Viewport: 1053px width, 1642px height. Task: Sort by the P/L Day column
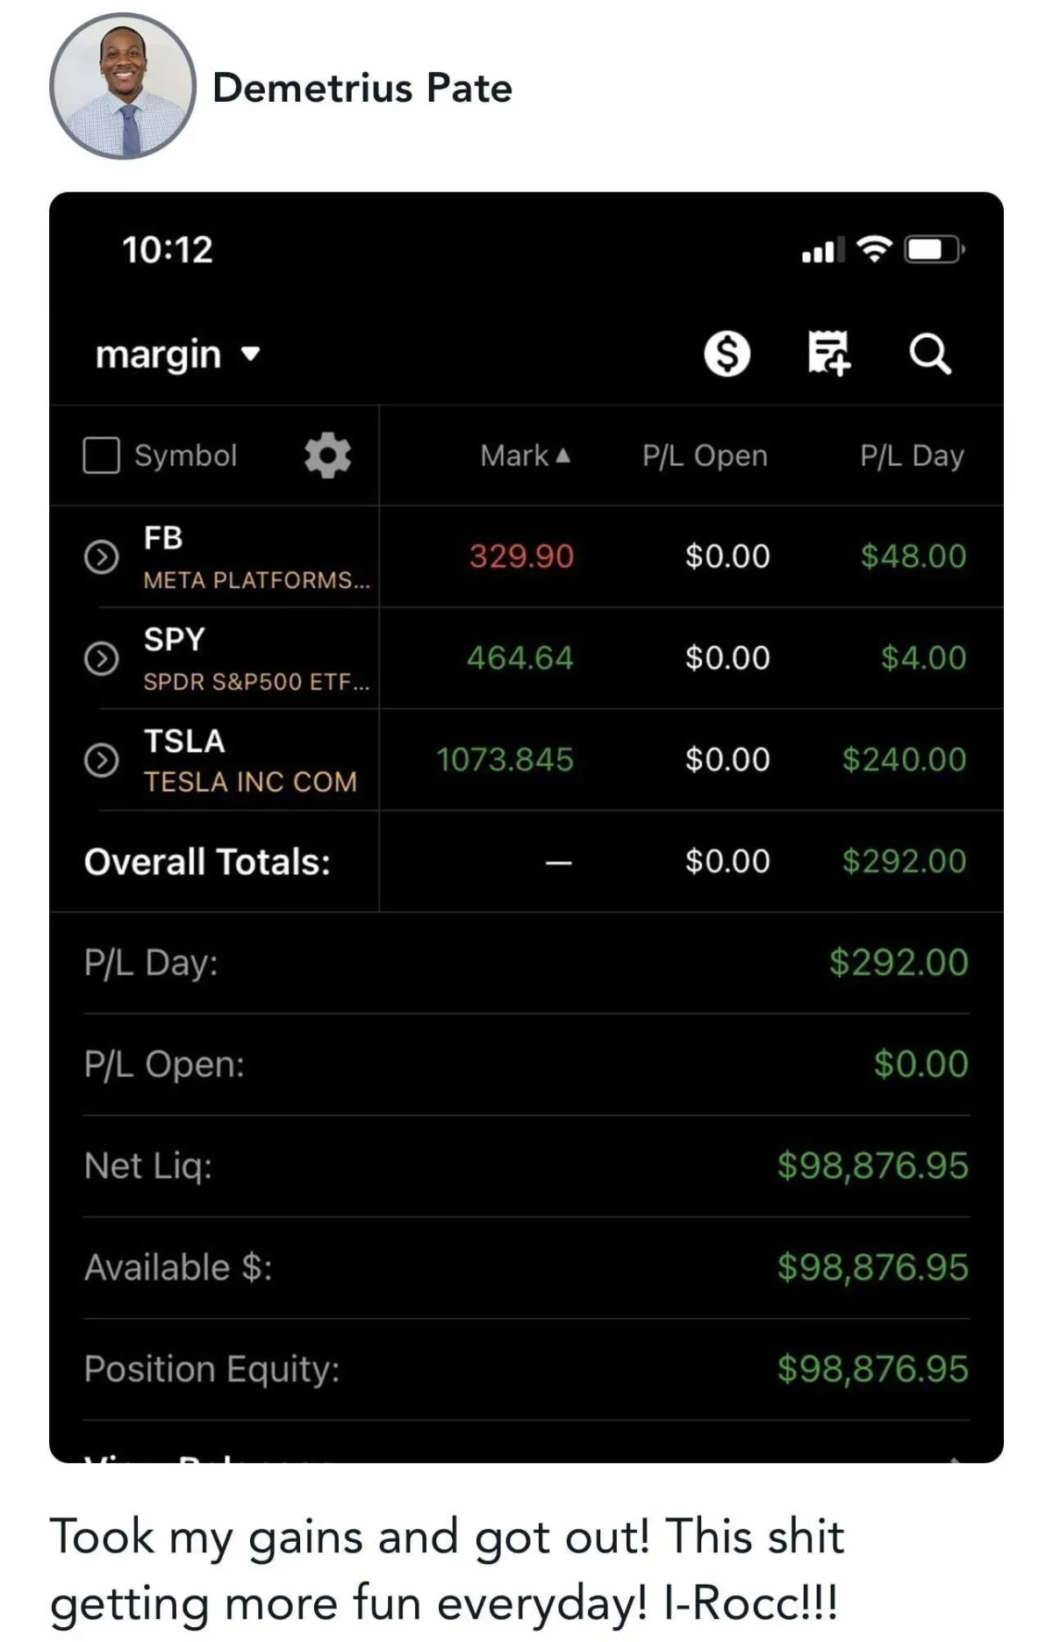pyautogui.click(x=912, y=455)
